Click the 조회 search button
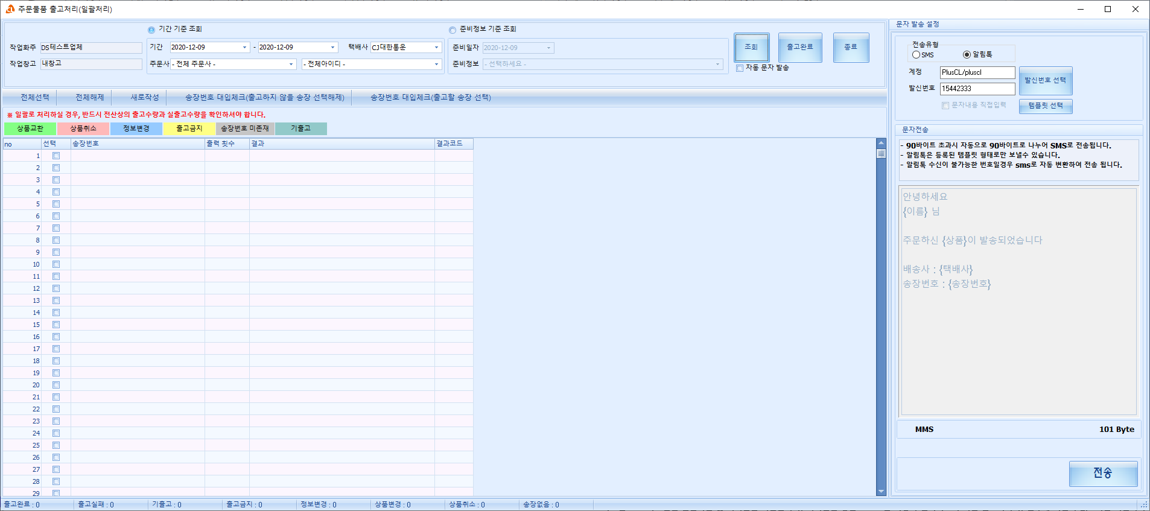Image resolution: width=1150 pixels, height=511 pixels. pos(751,48)
